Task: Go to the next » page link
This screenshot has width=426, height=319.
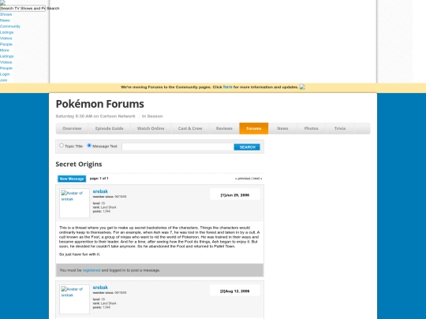Action: pyautogui.click(x=257, y=179)
